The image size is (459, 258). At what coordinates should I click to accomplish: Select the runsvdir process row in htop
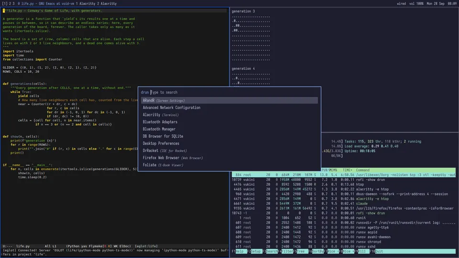(x=344, y=223)
